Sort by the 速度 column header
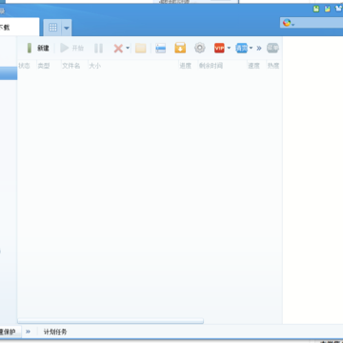This screenshot has height=343, width=343. click(x=254, y=66)
